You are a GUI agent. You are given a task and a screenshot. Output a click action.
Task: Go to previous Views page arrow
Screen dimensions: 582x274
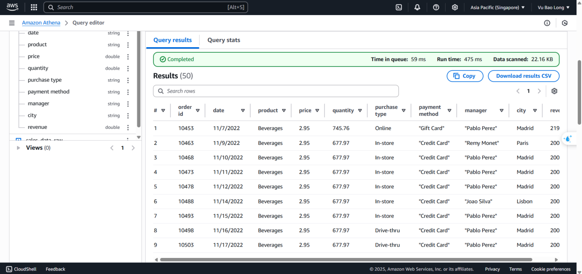112,148
